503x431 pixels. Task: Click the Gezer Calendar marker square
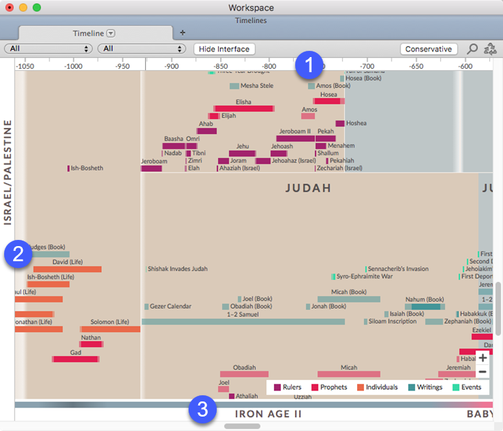[147, 307]
